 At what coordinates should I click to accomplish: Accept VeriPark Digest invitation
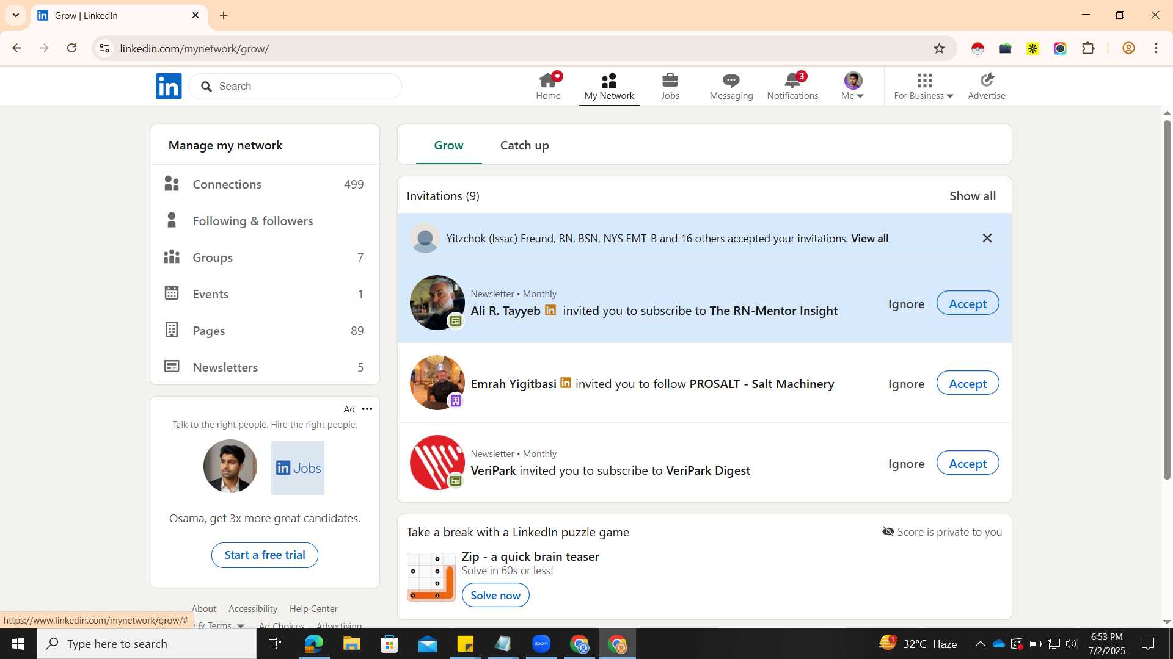(x=967, y=463)
